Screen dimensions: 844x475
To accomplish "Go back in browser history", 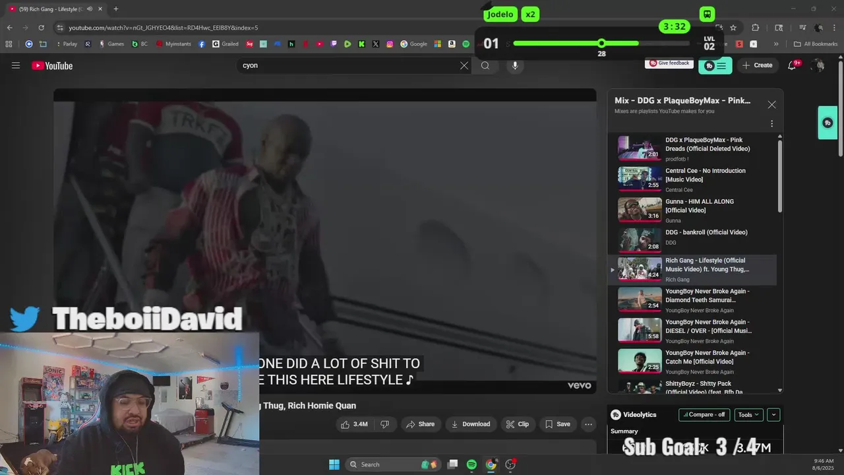I will [9, 28].
